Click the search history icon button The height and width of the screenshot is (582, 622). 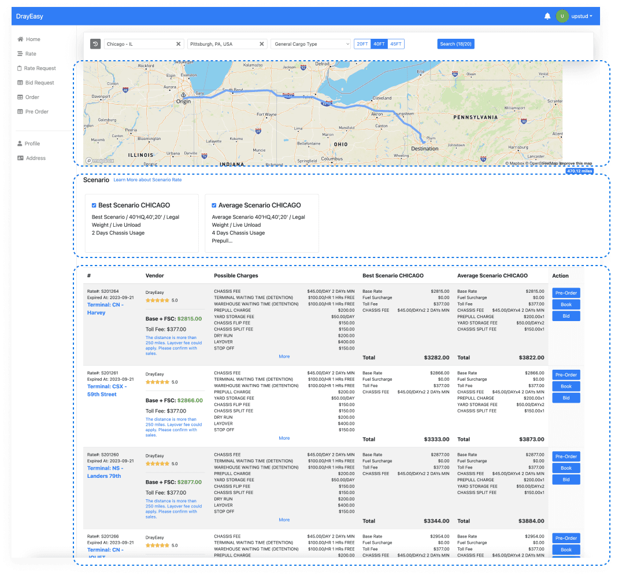coord(95,44)
